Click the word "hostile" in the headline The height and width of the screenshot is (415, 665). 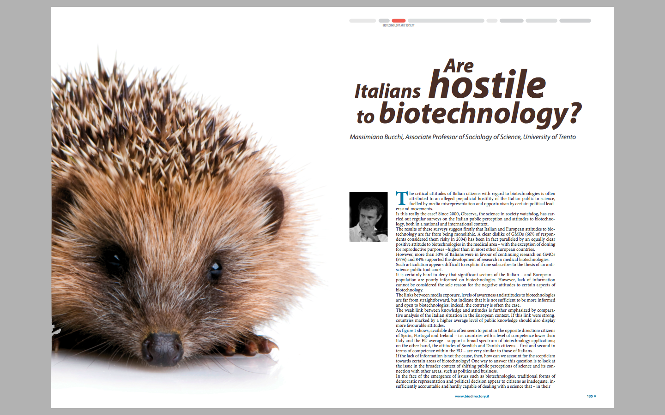click(x=487, y=84)
